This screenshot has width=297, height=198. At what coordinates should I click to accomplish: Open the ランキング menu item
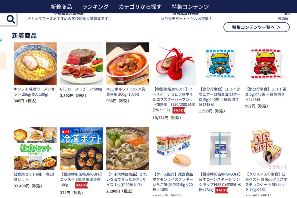pyautogui.click(x=95, y=7)
